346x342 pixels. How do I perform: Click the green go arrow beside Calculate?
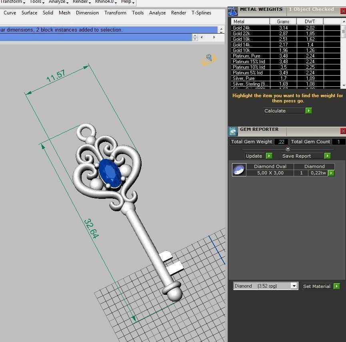(x=308, y=110)
